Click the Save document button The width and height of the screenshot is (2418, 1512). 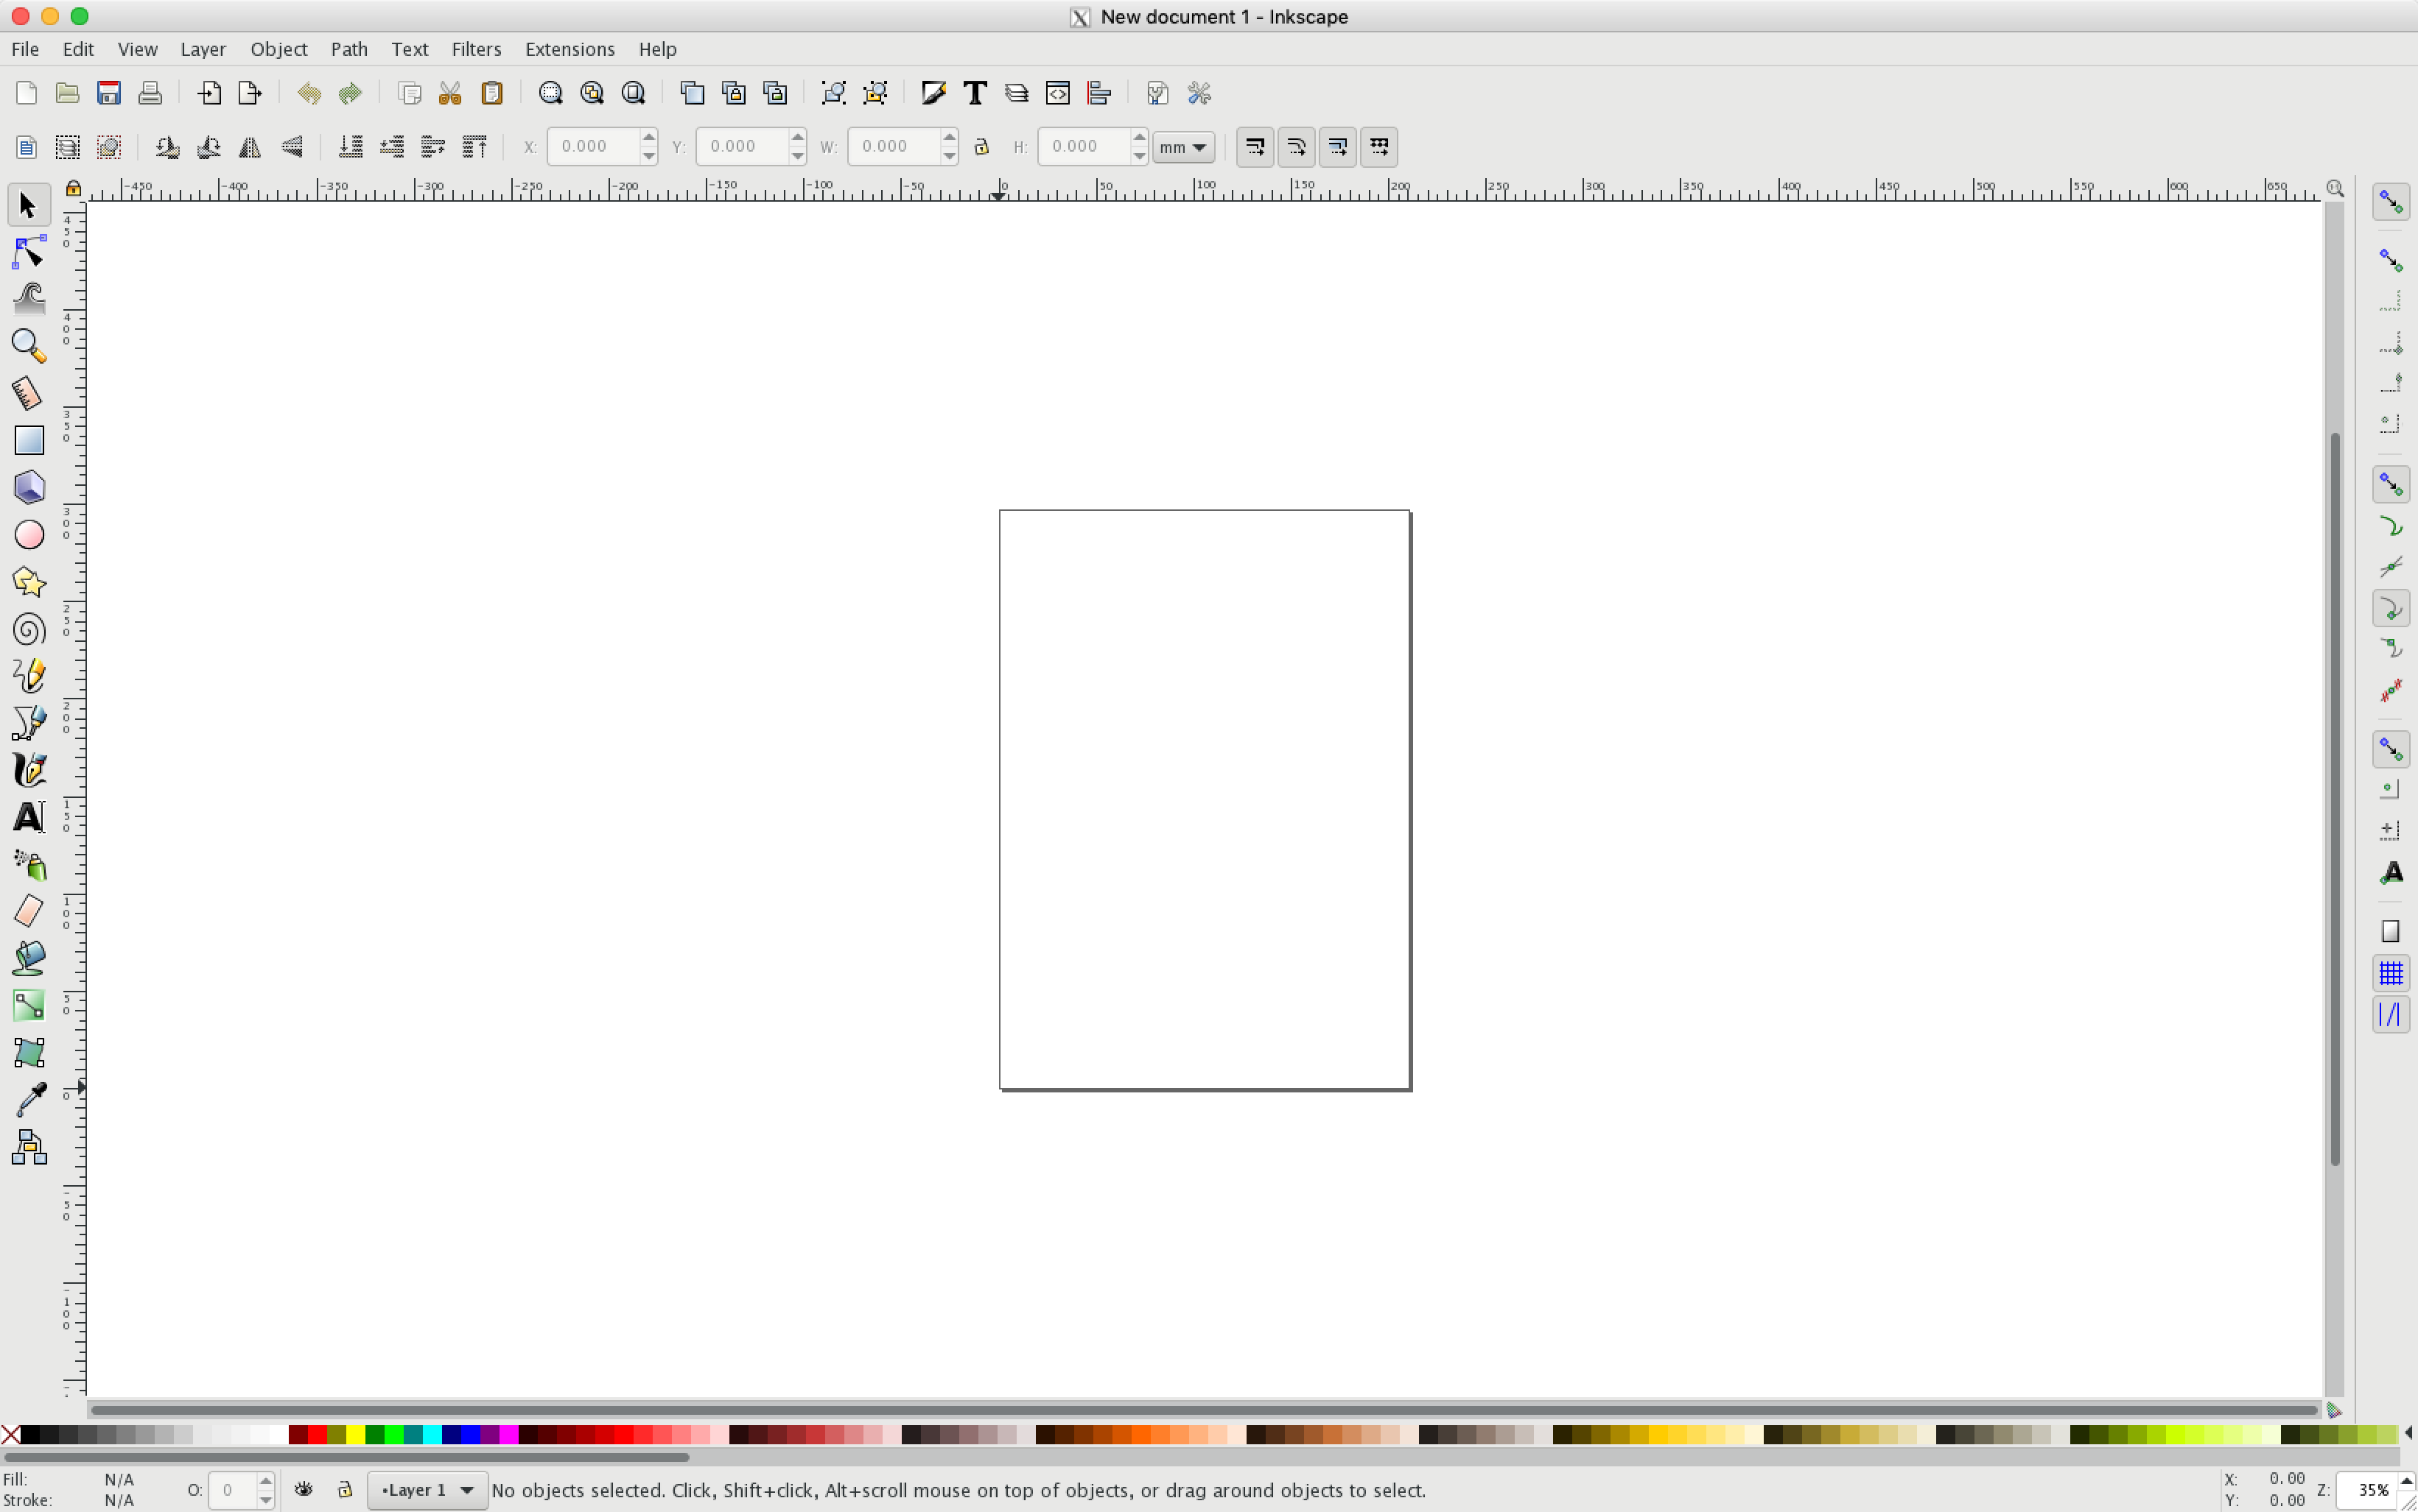109,93
